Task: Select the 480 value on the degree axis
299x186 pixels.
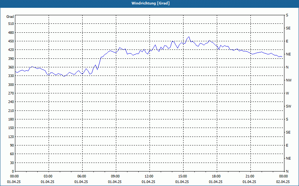Action: pos(11,33)
